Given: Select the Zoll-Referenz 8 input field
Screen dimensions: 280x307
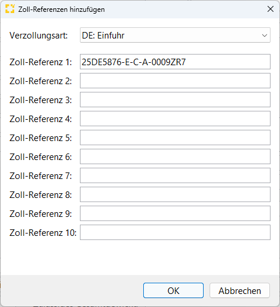Looking at the screenshot, I should [x=175, y=194].
